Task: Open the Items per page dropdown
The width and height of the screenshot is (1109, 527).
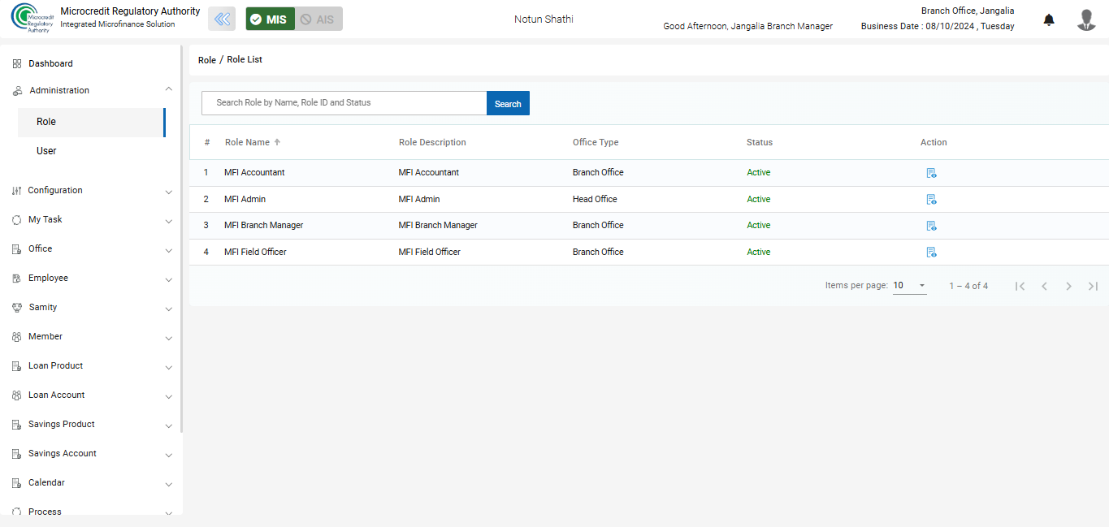Action: pyautogui.click(x=910, y=286)
